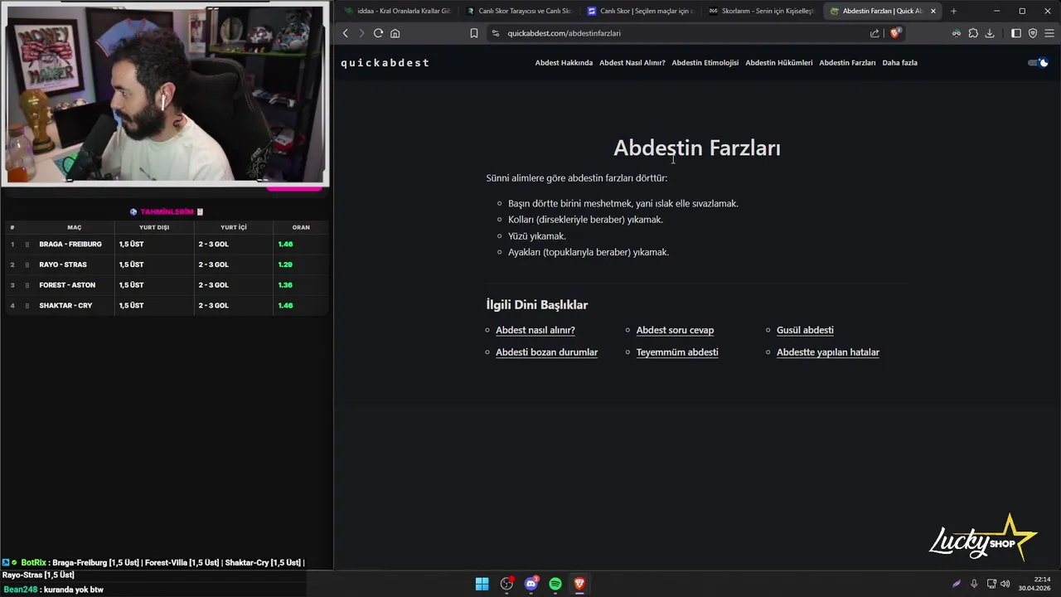Open OBS Studio from the taskbar
This screenshot has width=1061, height=597.
pyautogui.click(x=506, y=584)
